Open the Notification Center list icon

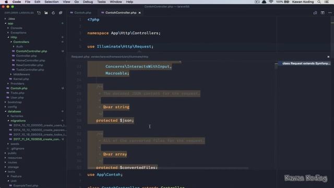[327, 2]
